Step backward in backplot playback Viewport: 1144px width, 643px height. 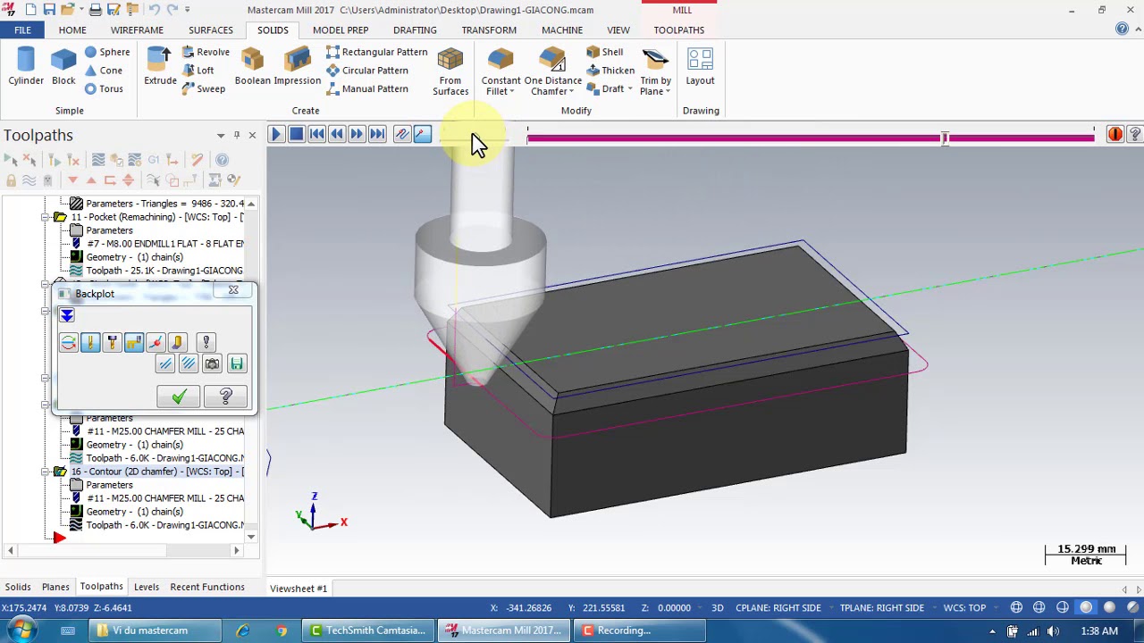click(x=337, y=134)
